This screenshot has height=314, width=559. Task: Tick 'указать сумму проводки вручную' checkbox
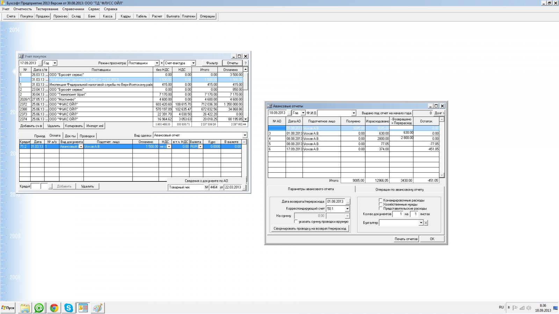tap(296, 222)
